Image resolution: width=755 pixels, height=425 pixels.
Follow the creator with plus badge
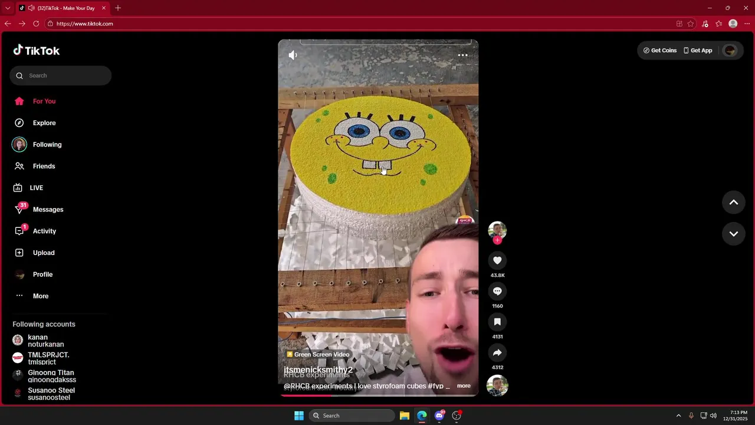(497, 240)
